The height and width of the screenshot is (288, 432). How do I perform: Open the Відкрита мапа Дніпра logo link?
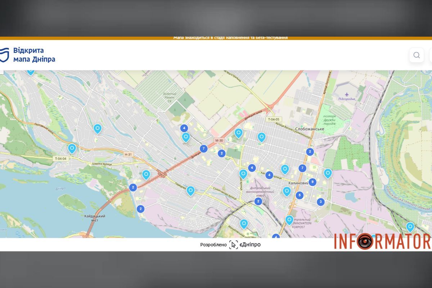click(x=28, y=55)
